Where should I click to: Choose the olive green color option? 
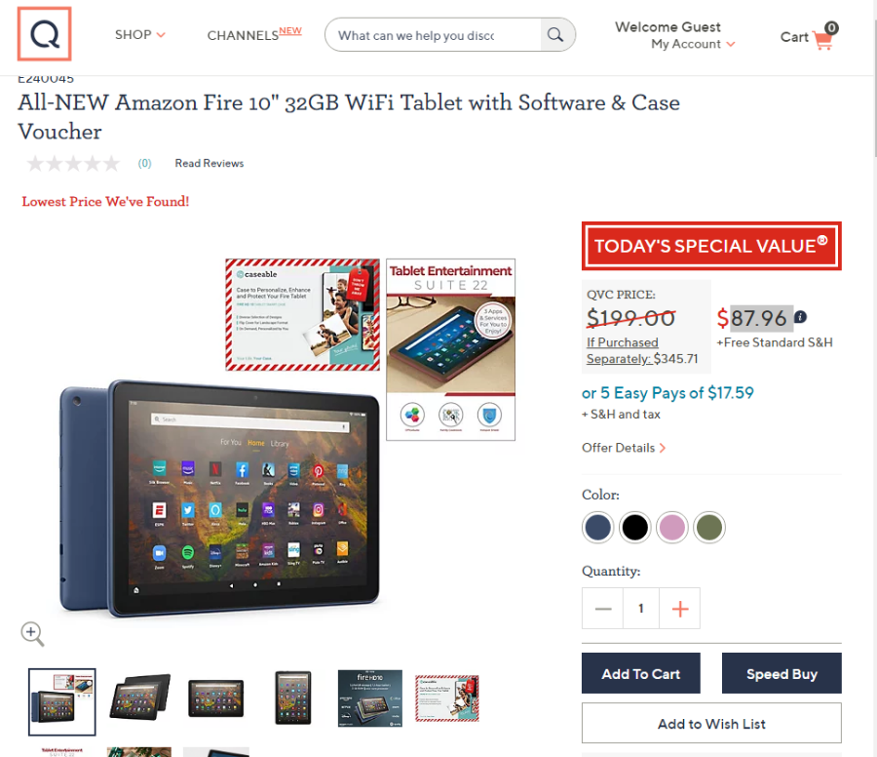tap(709, 528)
